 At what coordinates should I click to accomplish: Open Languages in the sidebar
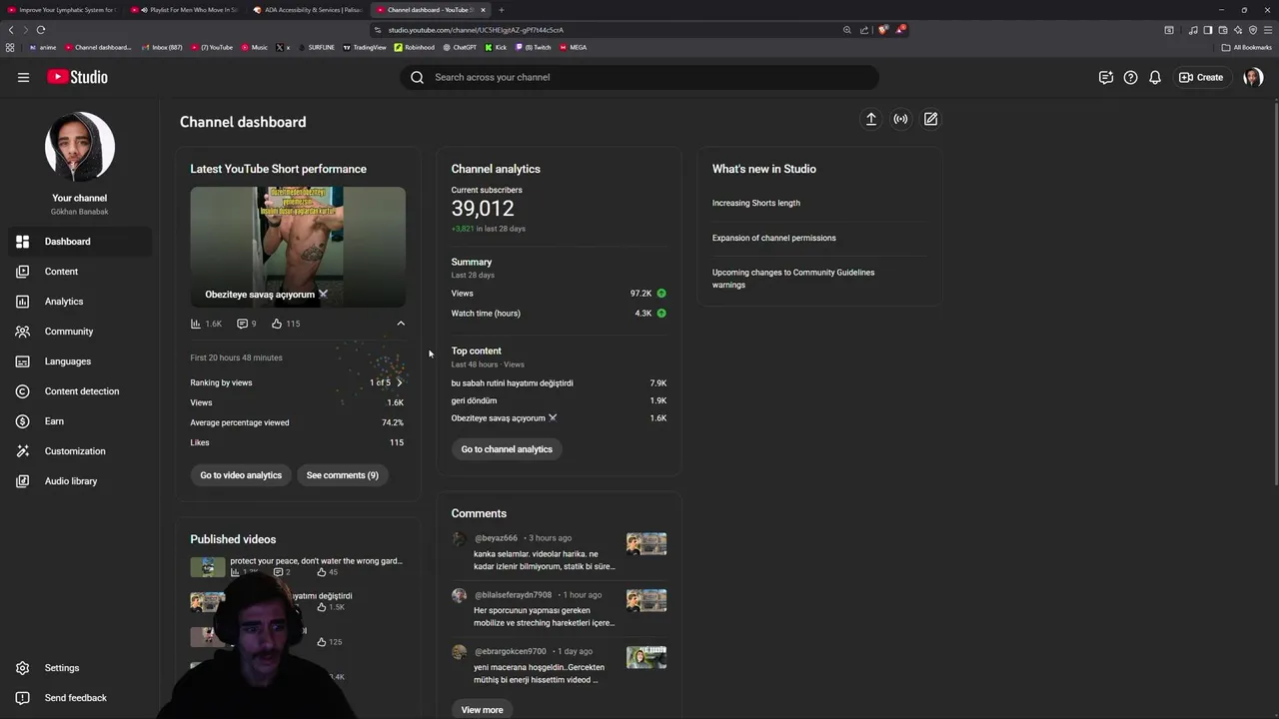click(80, 361)
